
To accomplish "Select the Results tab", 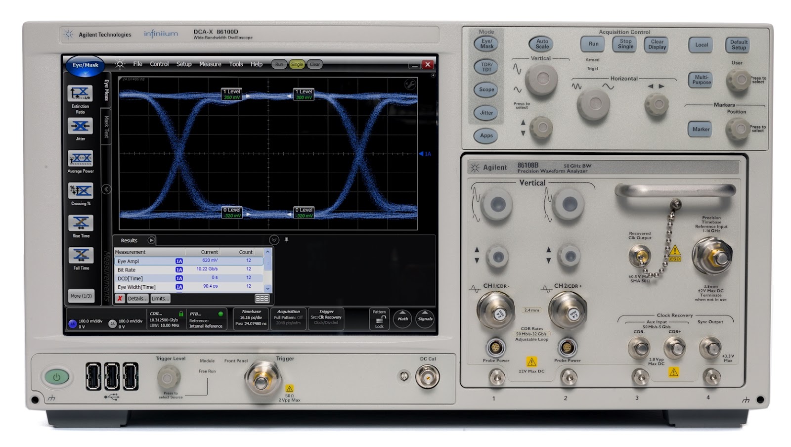I will point(129,240).
